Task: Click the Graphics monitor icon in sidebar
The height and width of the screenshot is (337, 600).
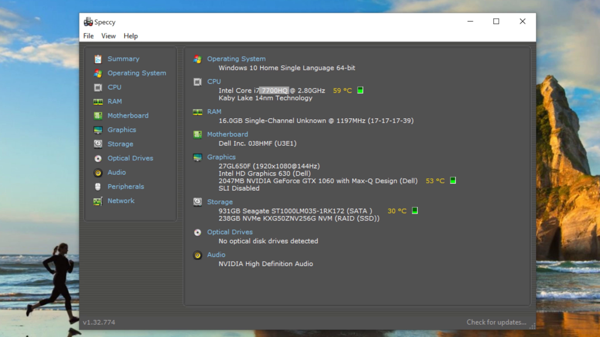Action: point(98,130)
